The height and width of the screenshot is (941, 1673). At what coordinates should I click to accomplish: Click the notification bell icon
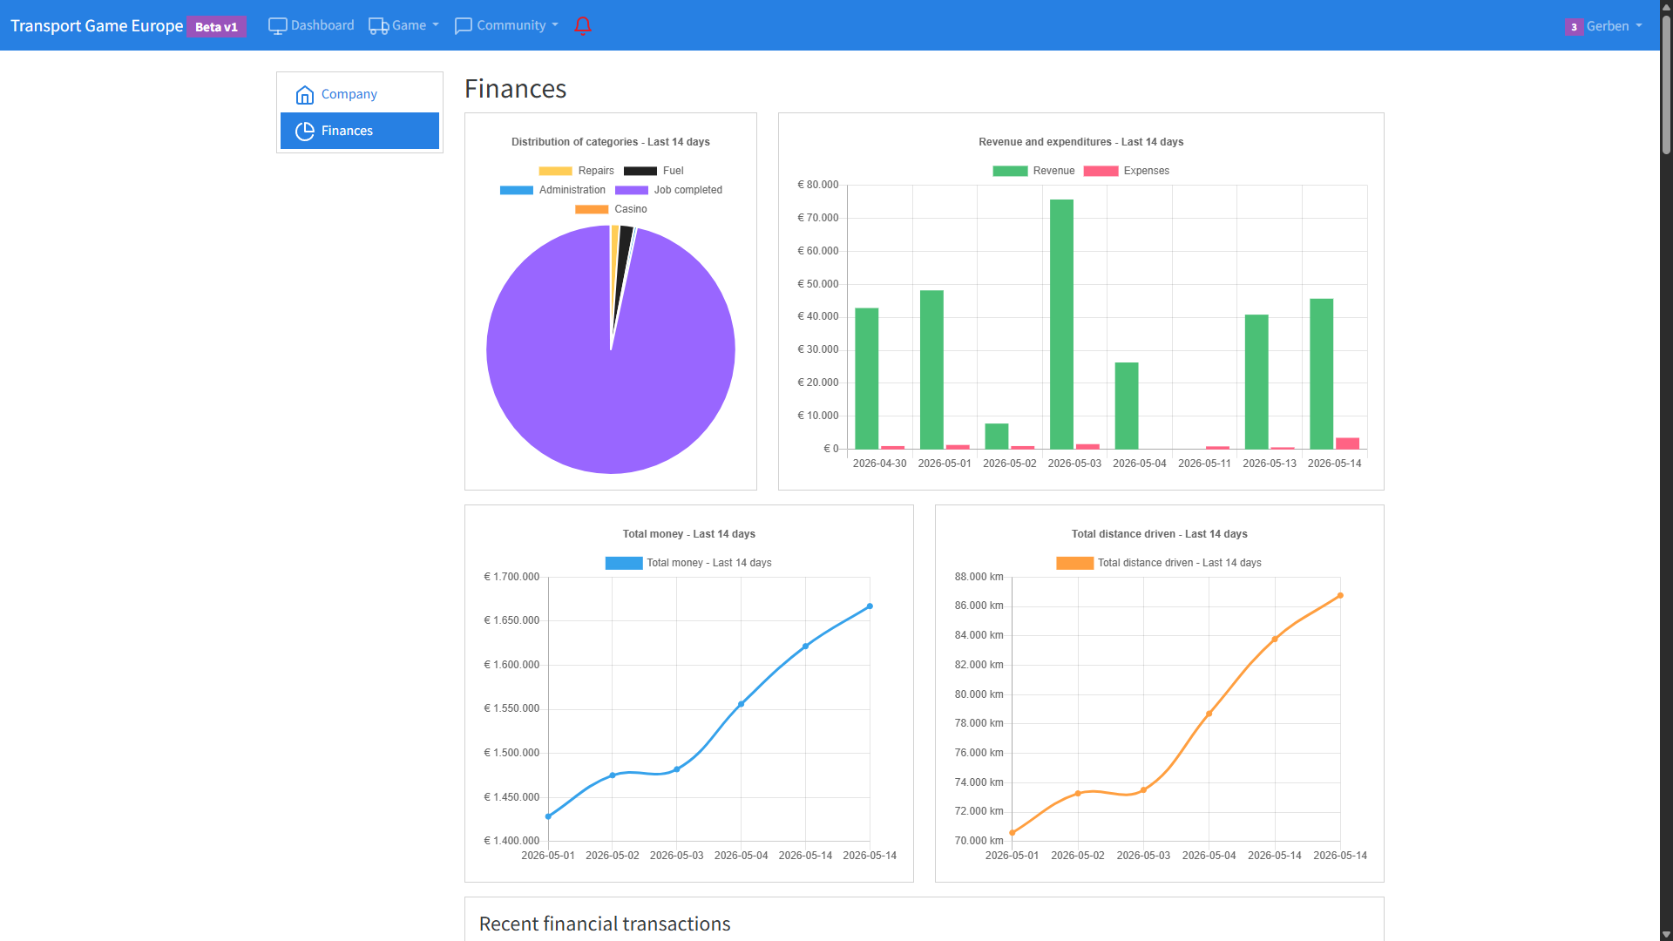[x=583, y=25]
